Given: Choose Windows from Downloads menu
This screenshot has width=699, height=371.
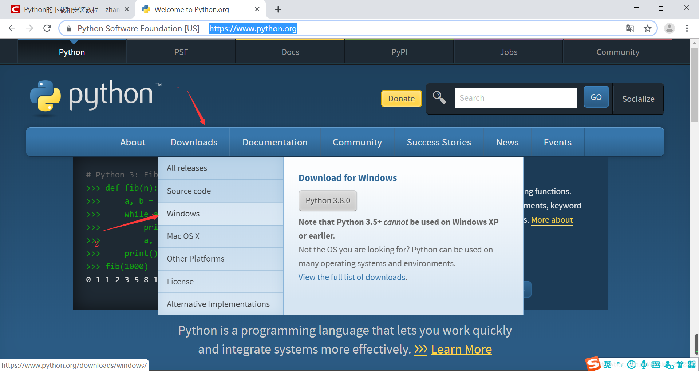Looking at the screenshot, I should pos(221,214).
